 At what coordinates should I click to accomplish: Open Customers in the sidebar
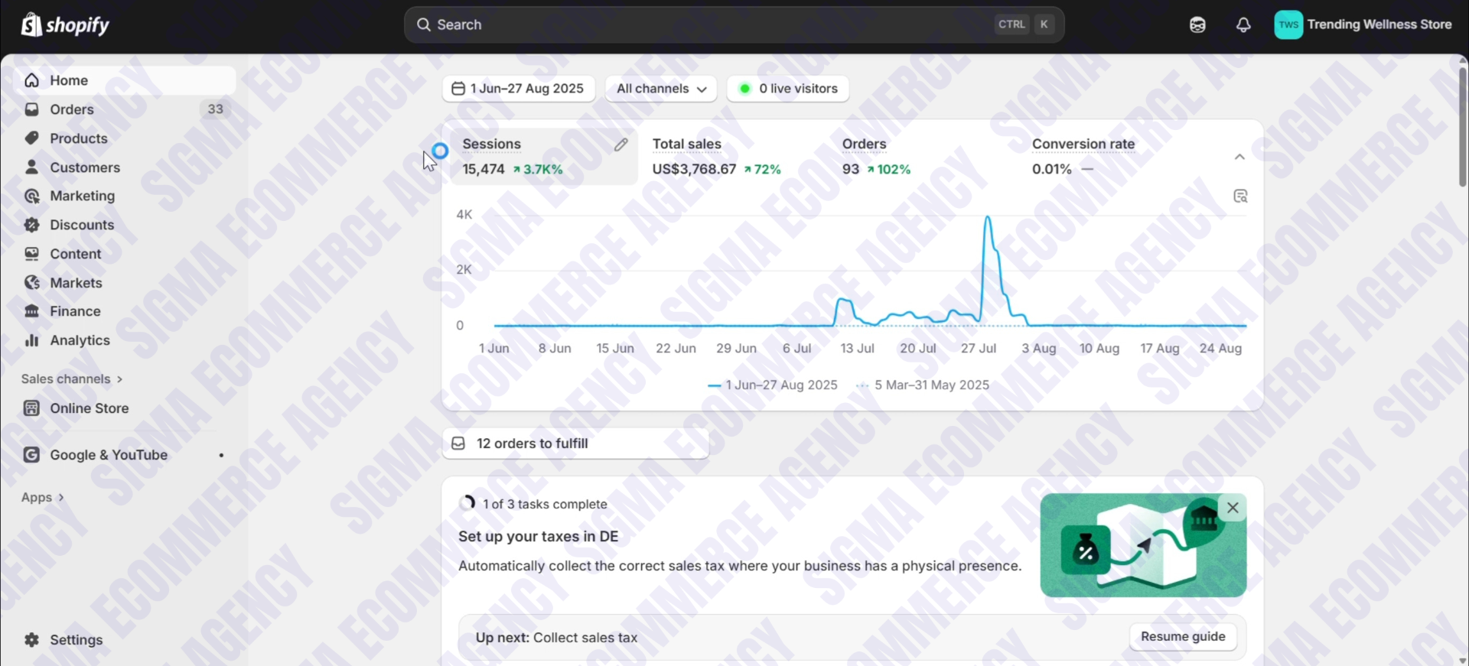(125, 167)
